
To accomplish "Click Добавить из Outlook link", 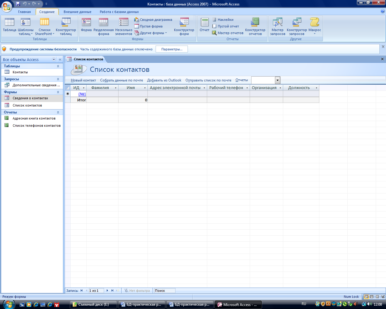I will point(164,80).
